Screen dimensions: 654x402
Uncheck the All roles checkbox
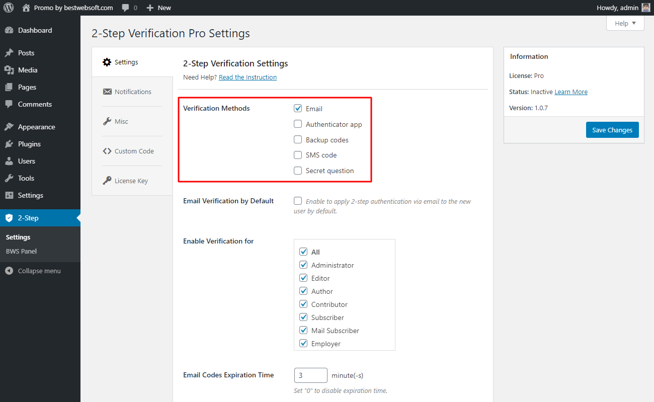pos(303,252)
